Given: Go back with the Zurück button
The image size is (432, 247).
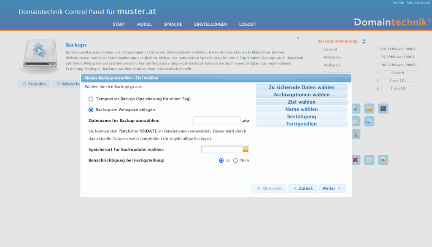Looking at the screenshot, I should [302, 188].
